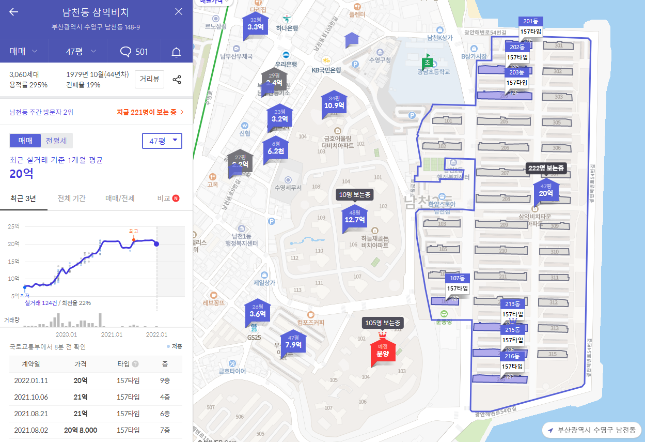Click the 최고 price marker on chart
The width and height of the screenshot is (645, 442).
coord(134,239)
